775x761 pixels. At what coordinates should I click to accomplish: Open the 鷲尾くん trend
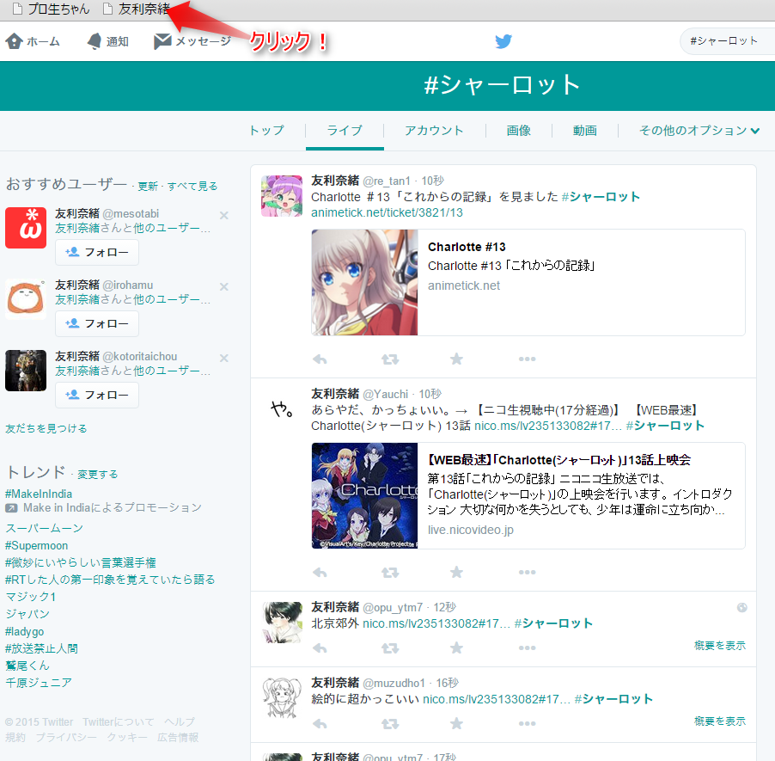tap(27, 666)
